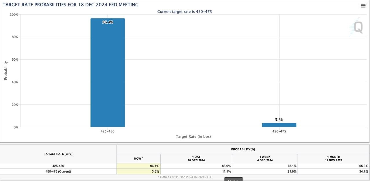The image size is (370, 181).
Task: Open the chart export hamburger menu
Action: pos(363,5)
